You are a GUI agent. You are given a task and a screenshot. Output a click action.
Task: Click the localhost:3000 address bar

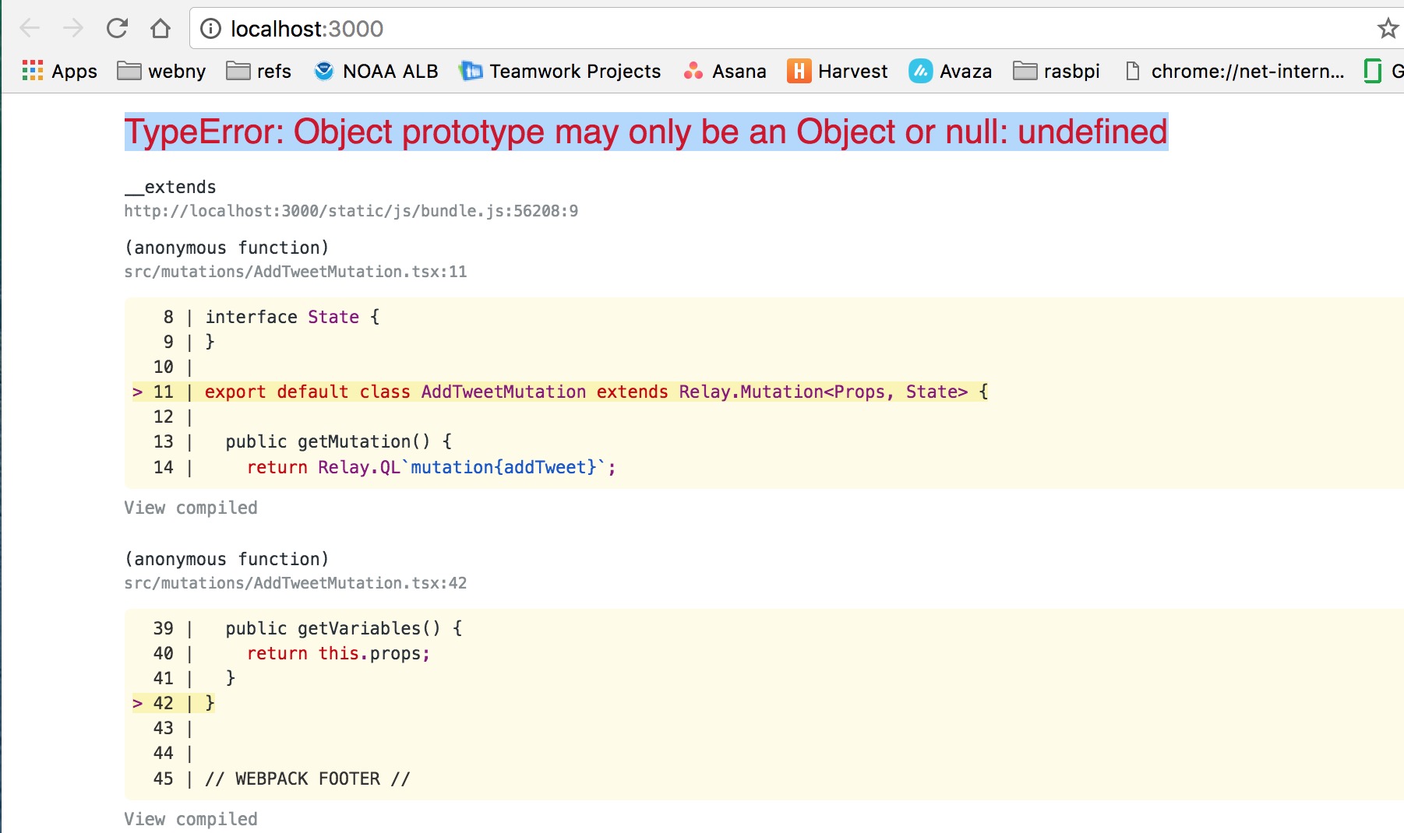(x=701, y=29)
